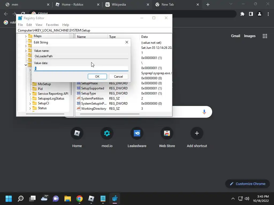Click the tree pane horizontal scrollbar
The width and height of the screenshot is (274, 205).
pyautogui.click(x=45, y=114)
